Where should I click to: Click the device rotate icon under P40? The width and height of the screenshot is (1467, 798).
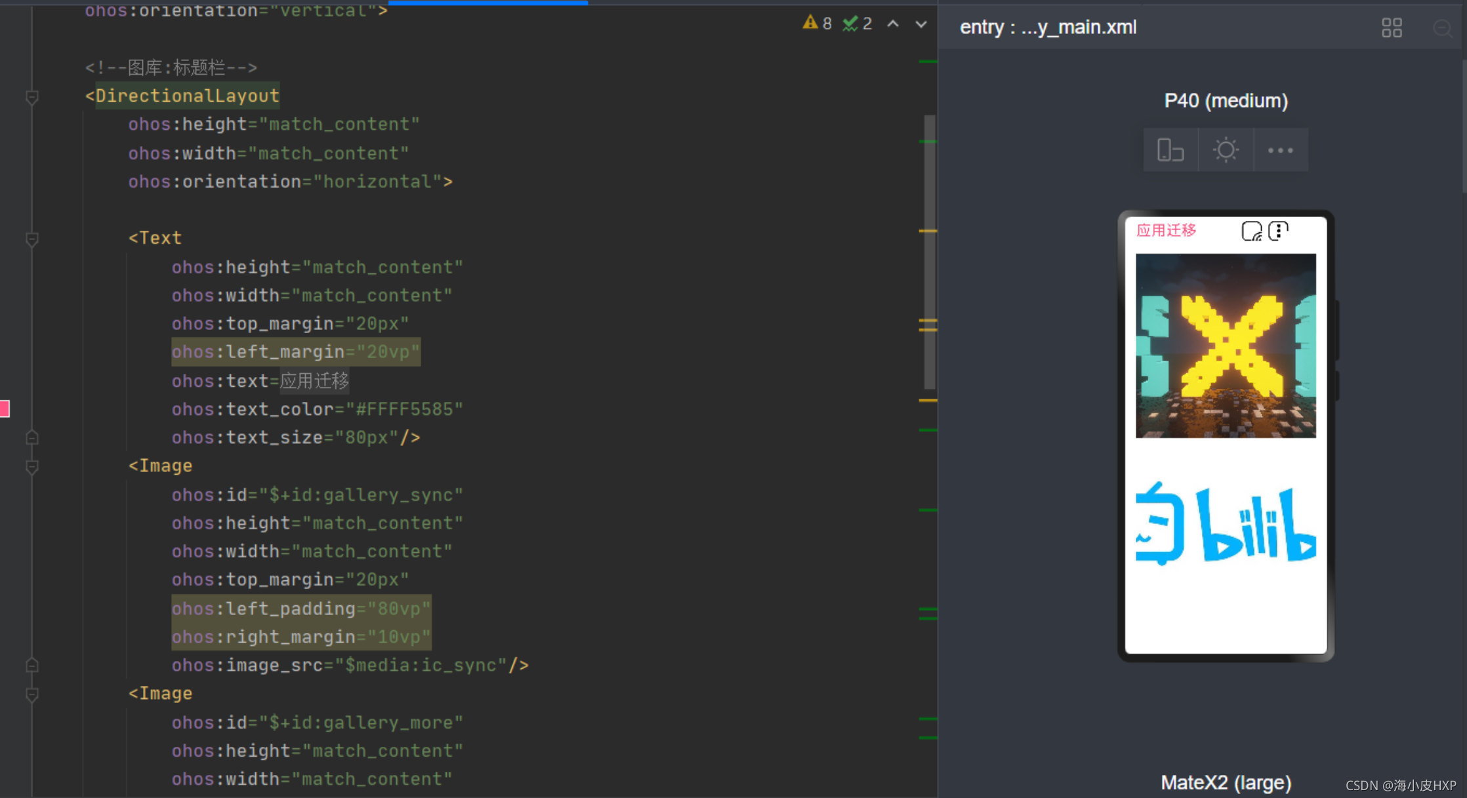pos(1170,150)
